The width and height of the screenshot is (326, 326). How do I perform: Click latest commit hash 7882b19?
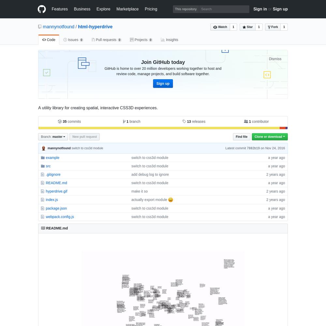click(253, 148)
